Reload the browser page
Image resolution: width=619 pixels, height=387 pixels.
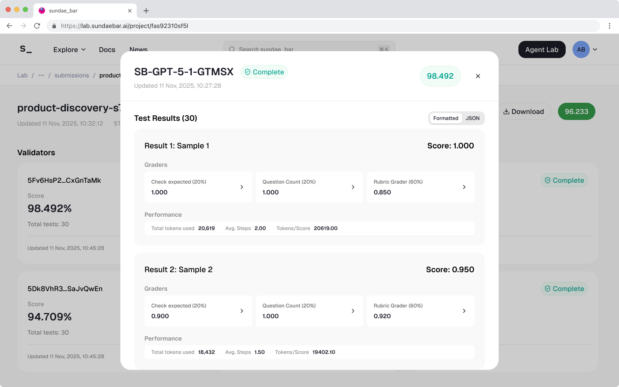click(x=37, y=26)
